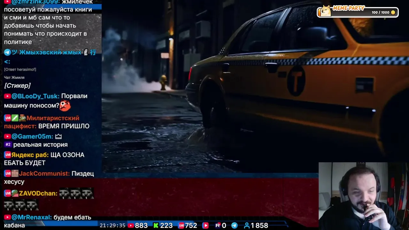Image resolution: width=409 pixels, height=230 pixels.
Task: Click the green Kick icon beside 223
Action: pos(156,226)
